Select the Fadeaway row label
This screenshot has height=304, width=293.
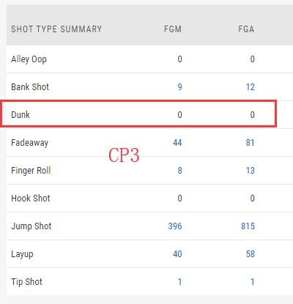pos(30,143)
